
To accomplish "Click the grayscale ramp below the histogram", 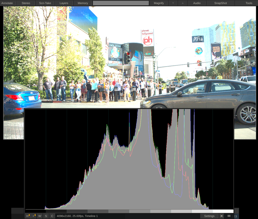I will pyautogui.click(x=129, y=211).
